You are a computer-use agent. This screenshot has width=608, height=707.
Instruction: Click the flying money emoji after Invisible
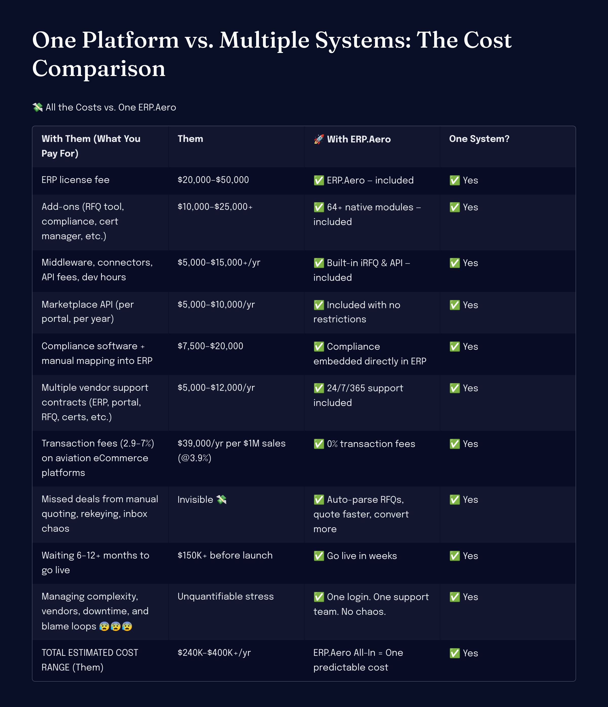point(221,499)
